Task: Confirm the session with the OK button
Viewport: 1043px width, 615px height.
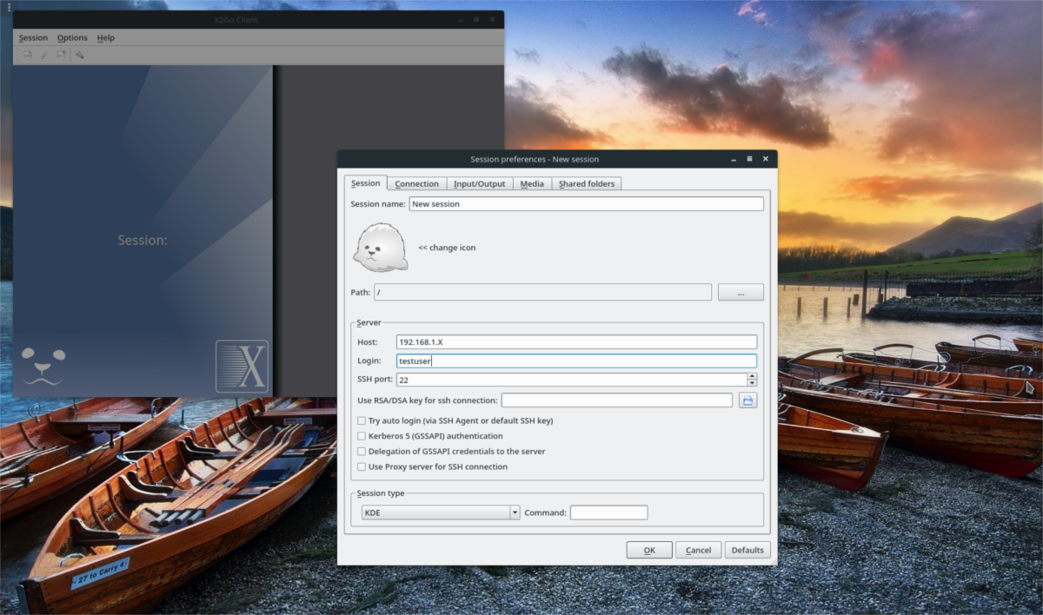Action: 649,550
